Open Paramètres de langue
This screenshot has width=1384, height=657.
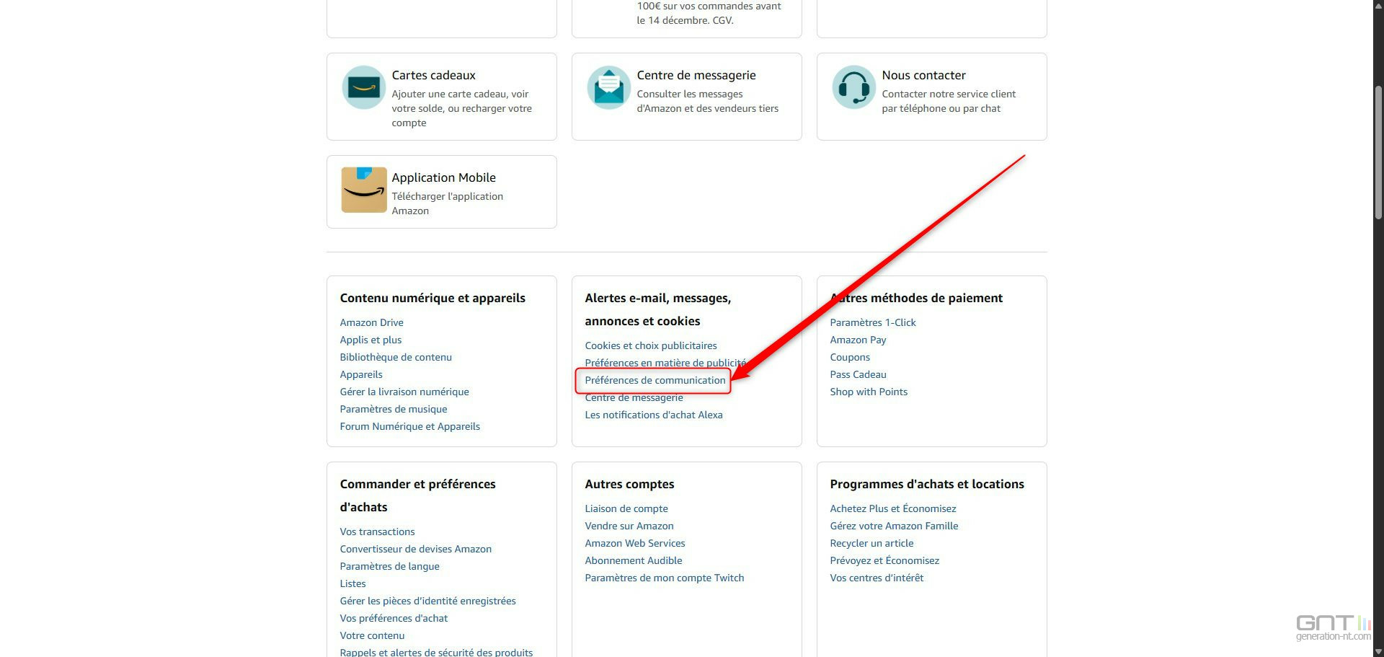(x=389, y=566)
